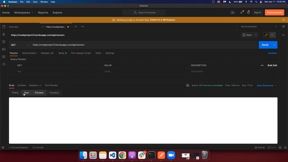Click the blue Send button
The width and height of the screenshot is (288, 162).
[x=265, y=45]
